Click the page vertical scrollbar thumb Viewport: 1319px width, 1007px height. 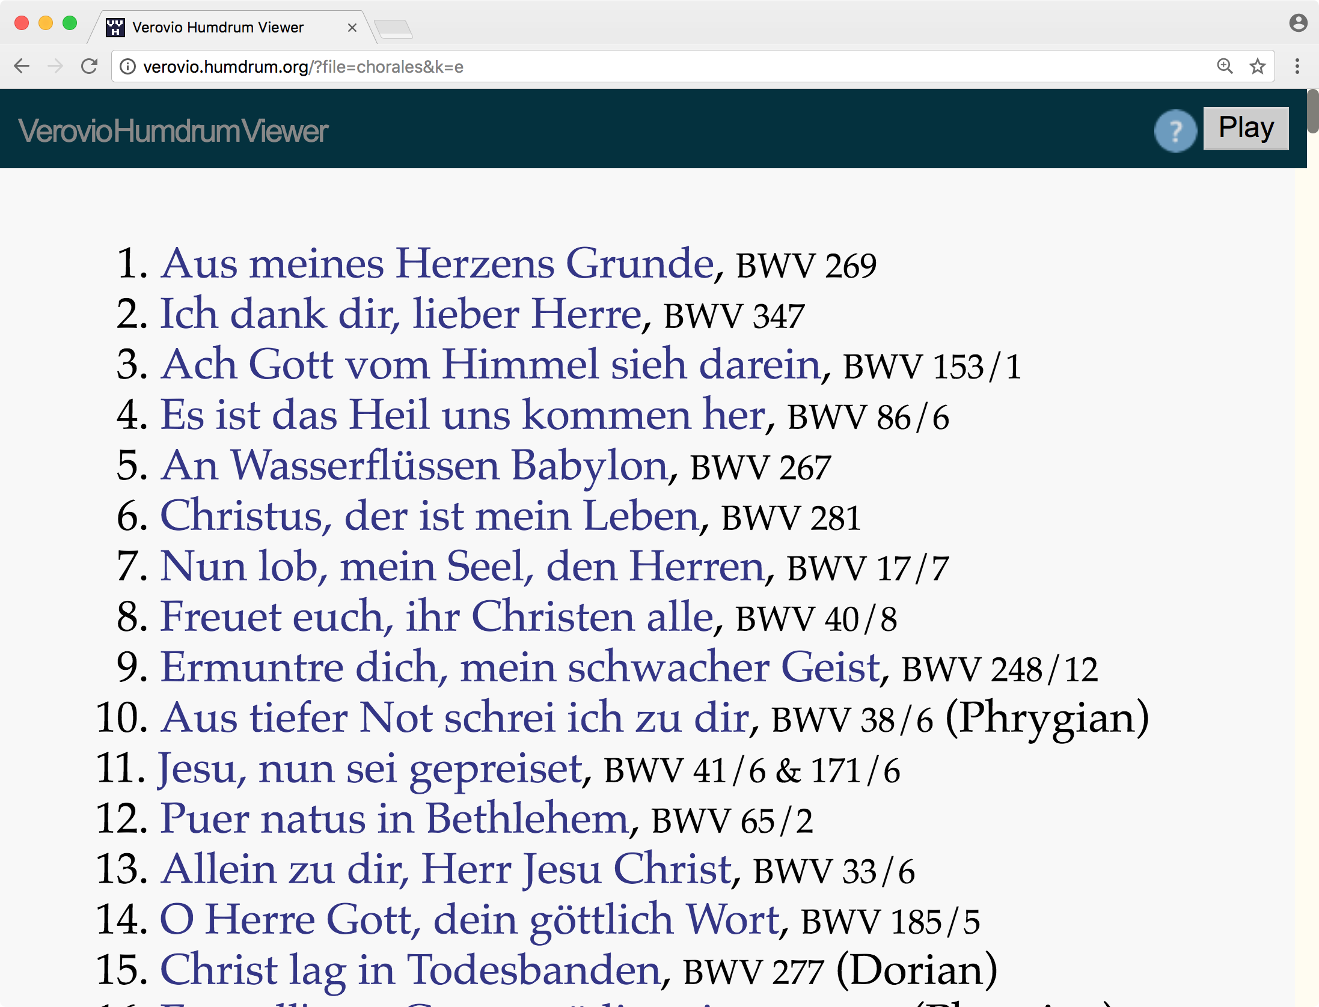click(1313, 111)
